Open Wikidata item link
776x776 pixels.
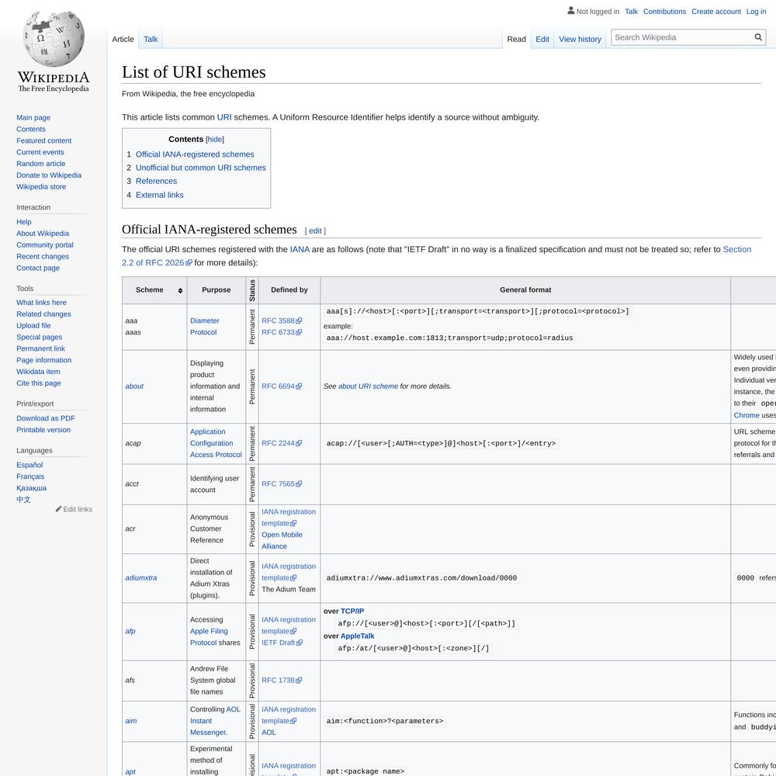(38, 371)
